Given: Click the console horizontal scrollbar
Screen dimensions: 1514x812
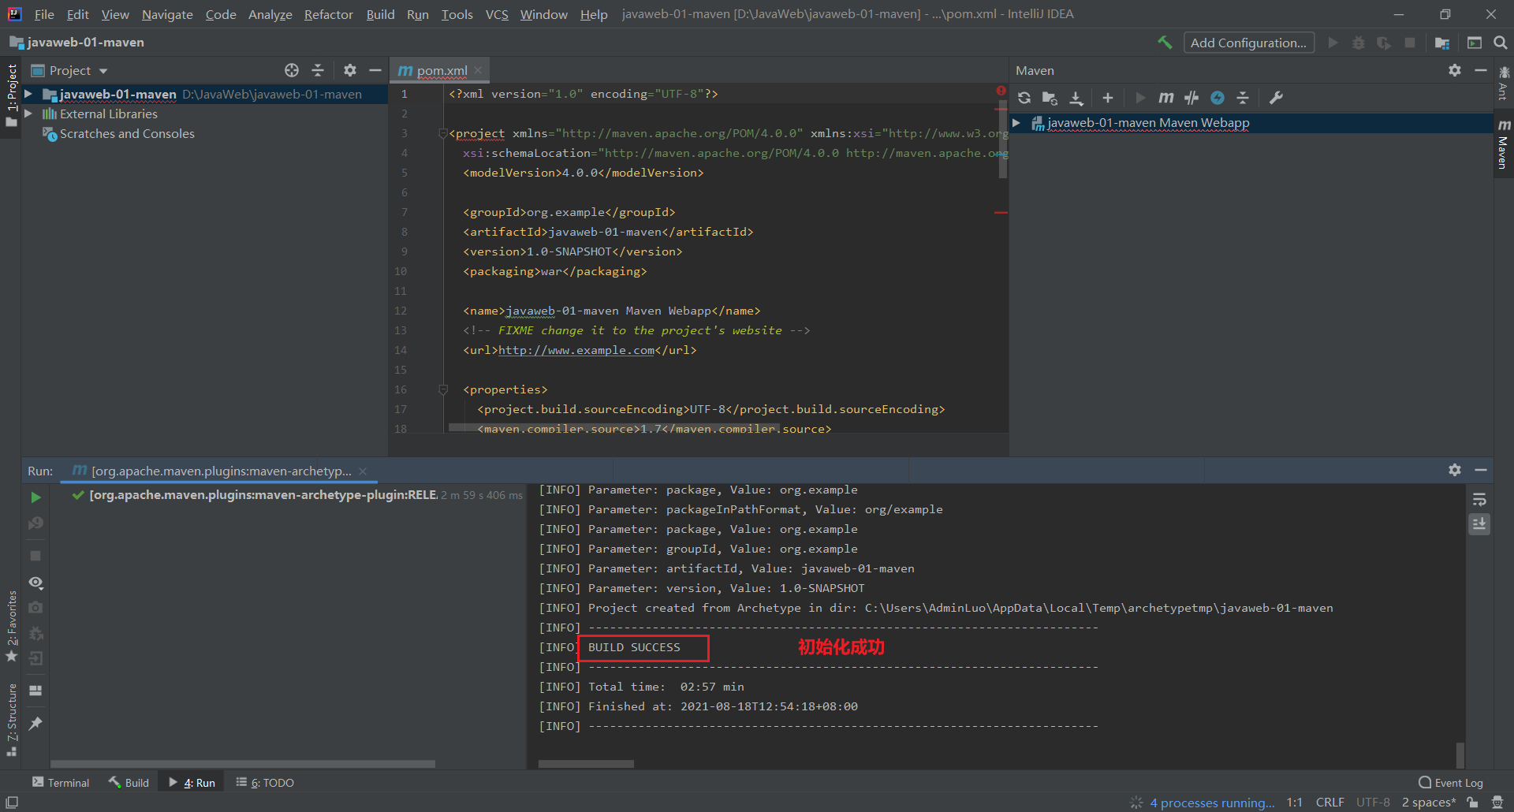Looking at the screenshot, I should (x=586, y=764).
